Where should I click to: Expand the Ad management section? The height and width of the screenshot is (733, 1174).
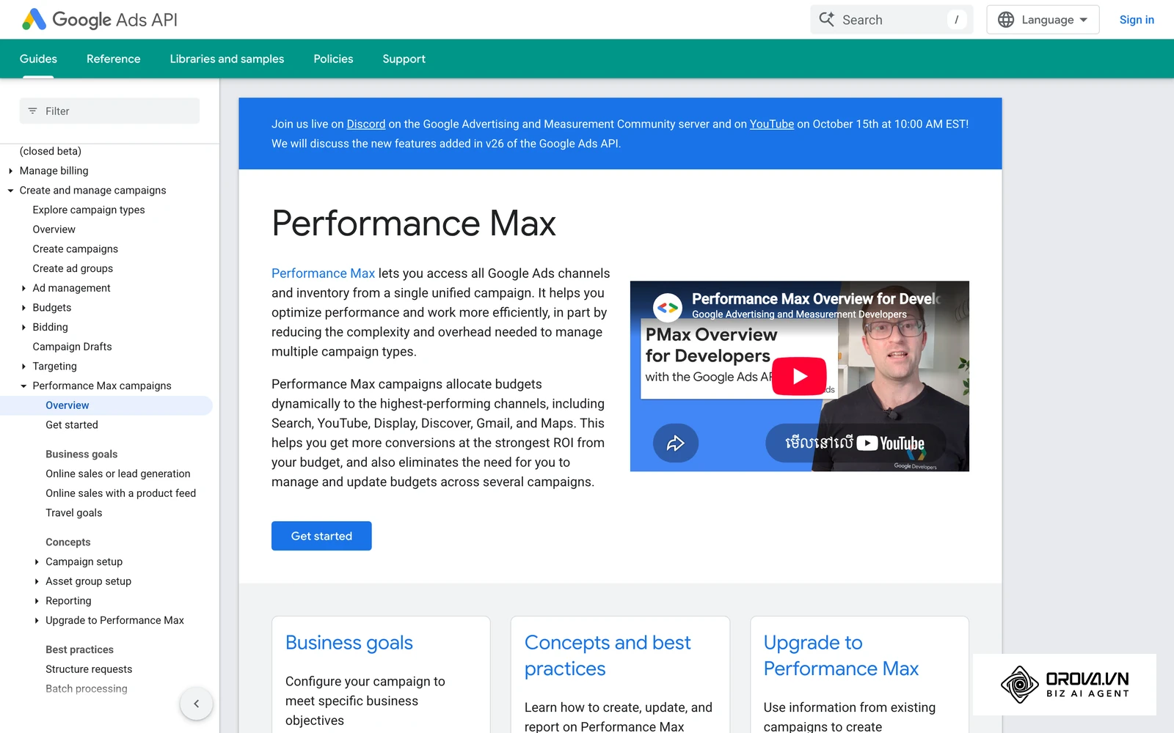coord(23,288)
